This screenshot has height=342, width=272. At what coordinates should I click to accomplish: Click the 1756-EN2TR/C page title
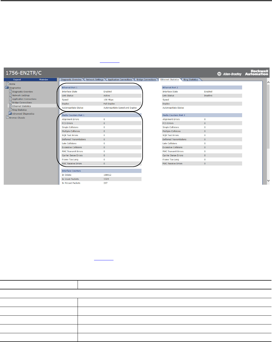(24, 73)
